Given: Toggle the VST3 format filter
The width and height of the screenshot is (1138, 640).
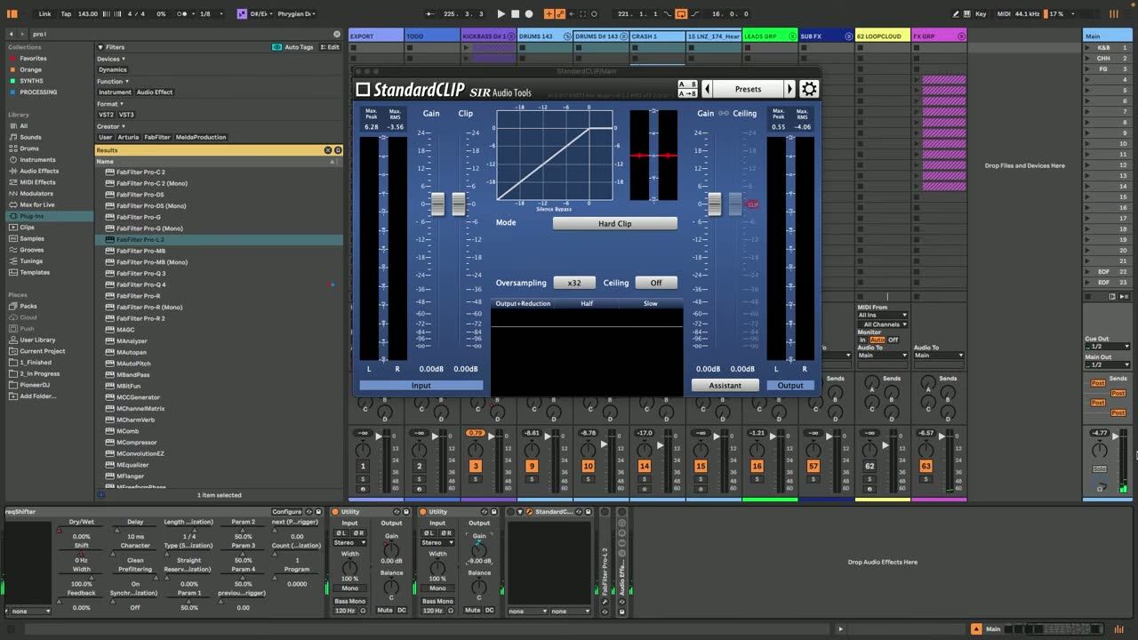Looking at the screenshot, I should coord(126,115).
